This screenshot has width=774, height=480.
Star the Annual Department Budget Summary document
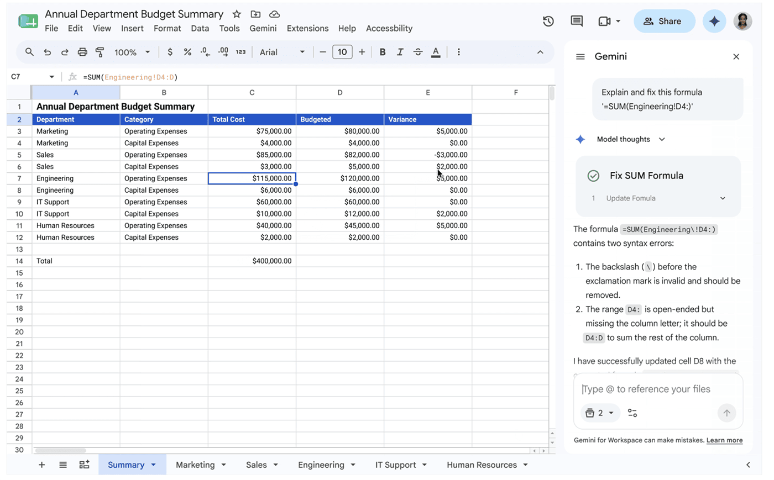(237, 14)
